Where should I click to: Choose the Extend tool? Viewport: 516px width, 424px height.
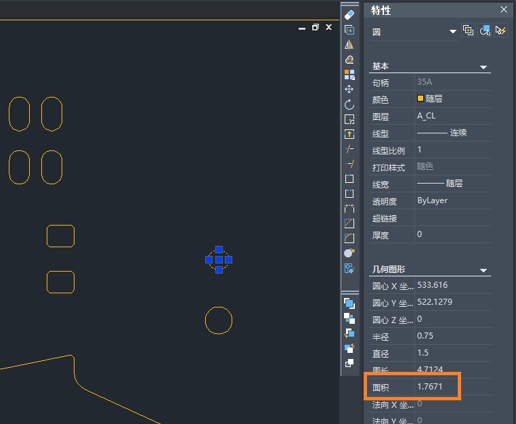349,164
